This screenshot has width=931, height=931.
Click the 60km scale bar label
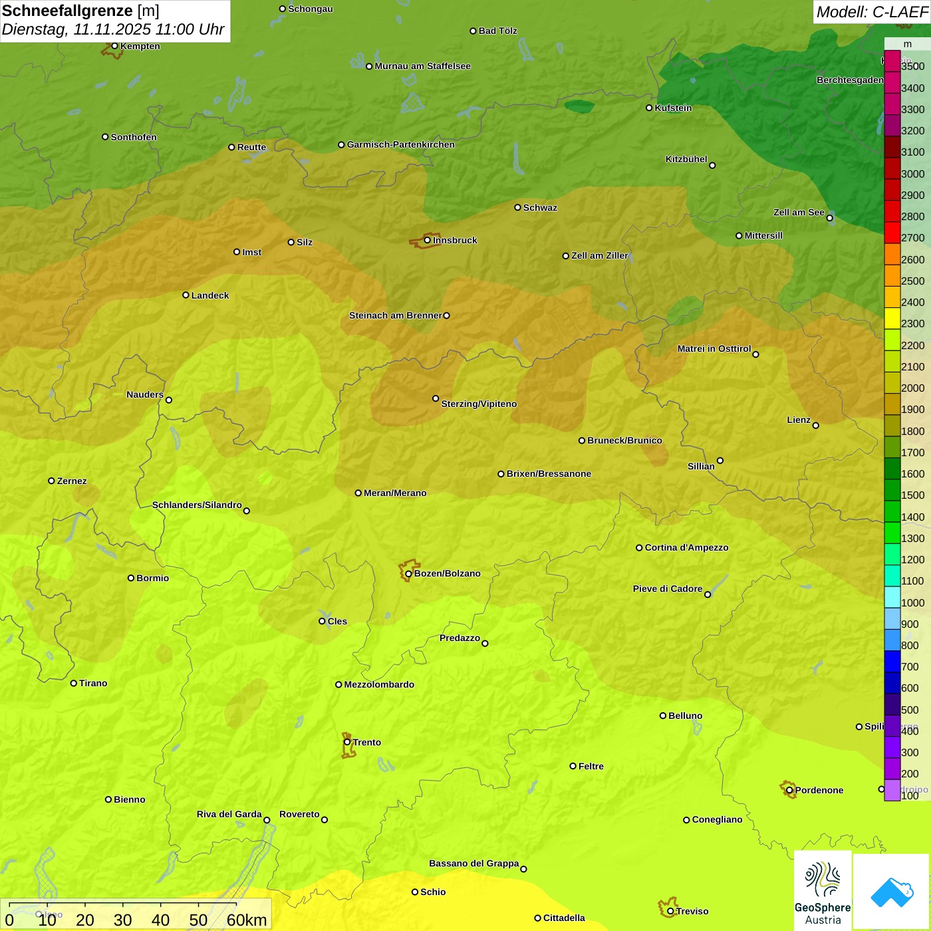tap(247, 920)
